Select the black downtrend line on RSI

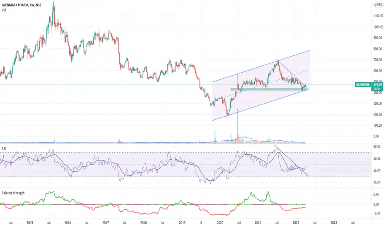point(291,161)
